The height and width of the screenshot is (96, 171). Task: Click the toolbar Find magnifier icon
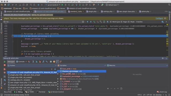[31, 5]
